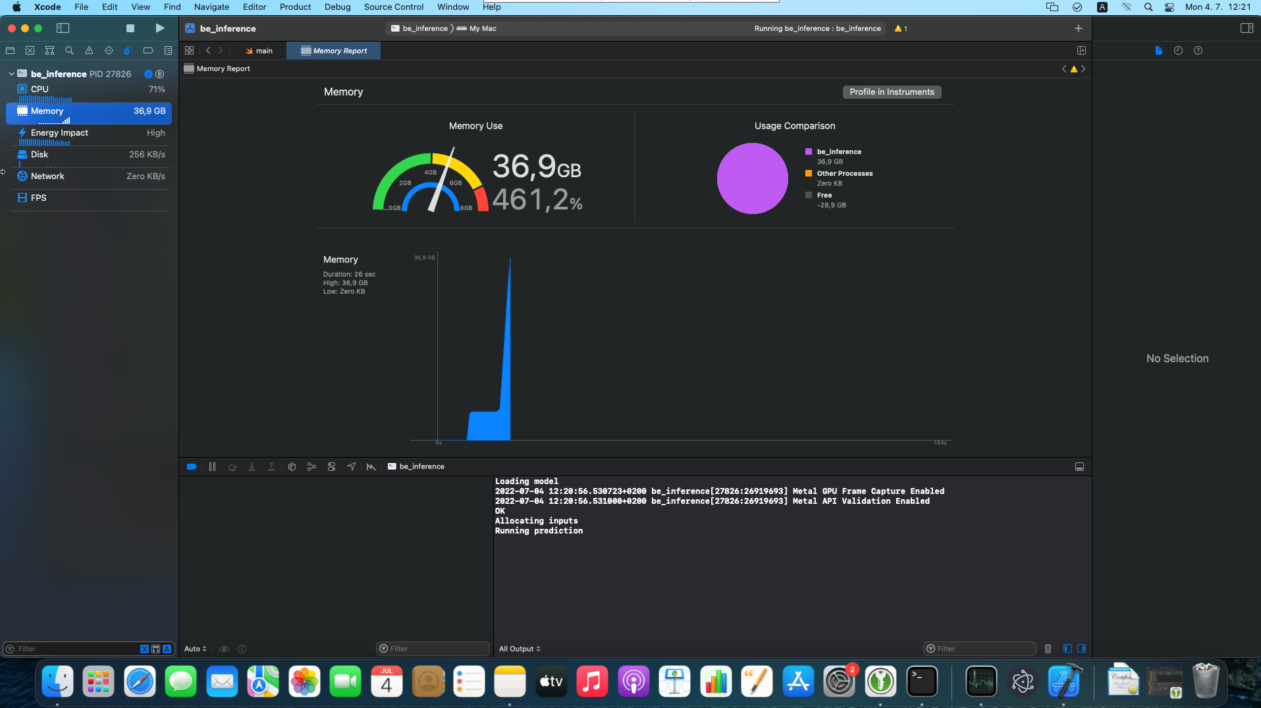The width and height of the screenshot is (1261, 708).
Task: Switch to the Memory Report tab
Action: tap(334, 51)
